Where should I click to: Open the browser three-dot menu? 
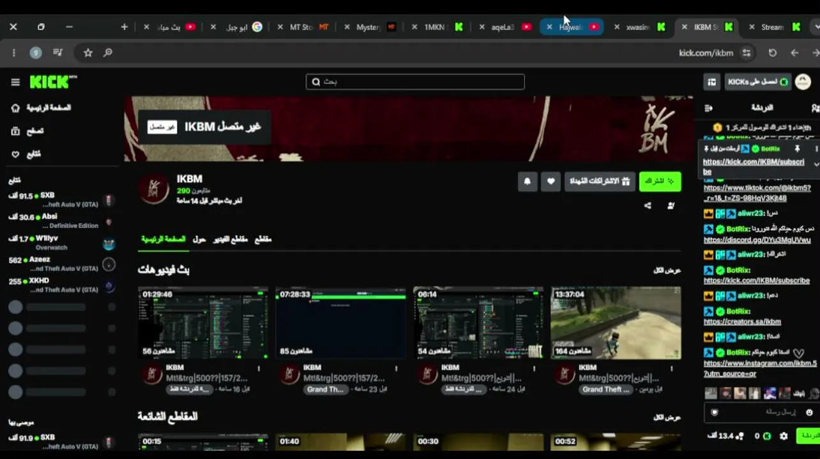pyautogui.click(x=13, y=53)
